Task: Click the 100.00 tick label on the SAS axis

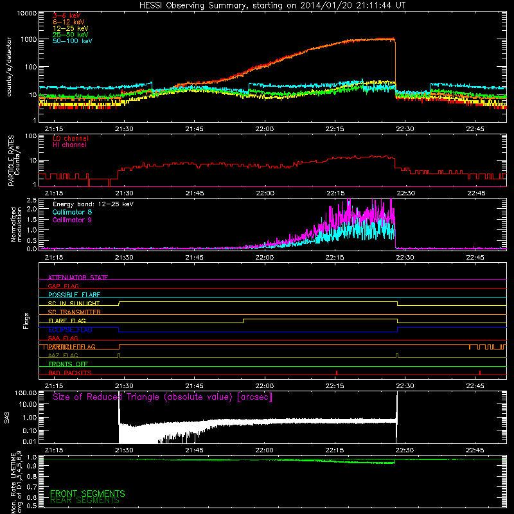Action: point(26,393)
